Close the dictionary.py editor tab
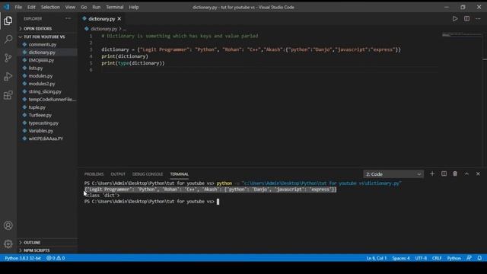This screenshot has width=487, height=274. (x=119, y=19)
